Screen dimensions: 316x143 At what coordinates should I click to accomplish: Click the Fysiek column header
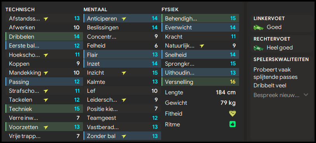(x=170, y=9)
